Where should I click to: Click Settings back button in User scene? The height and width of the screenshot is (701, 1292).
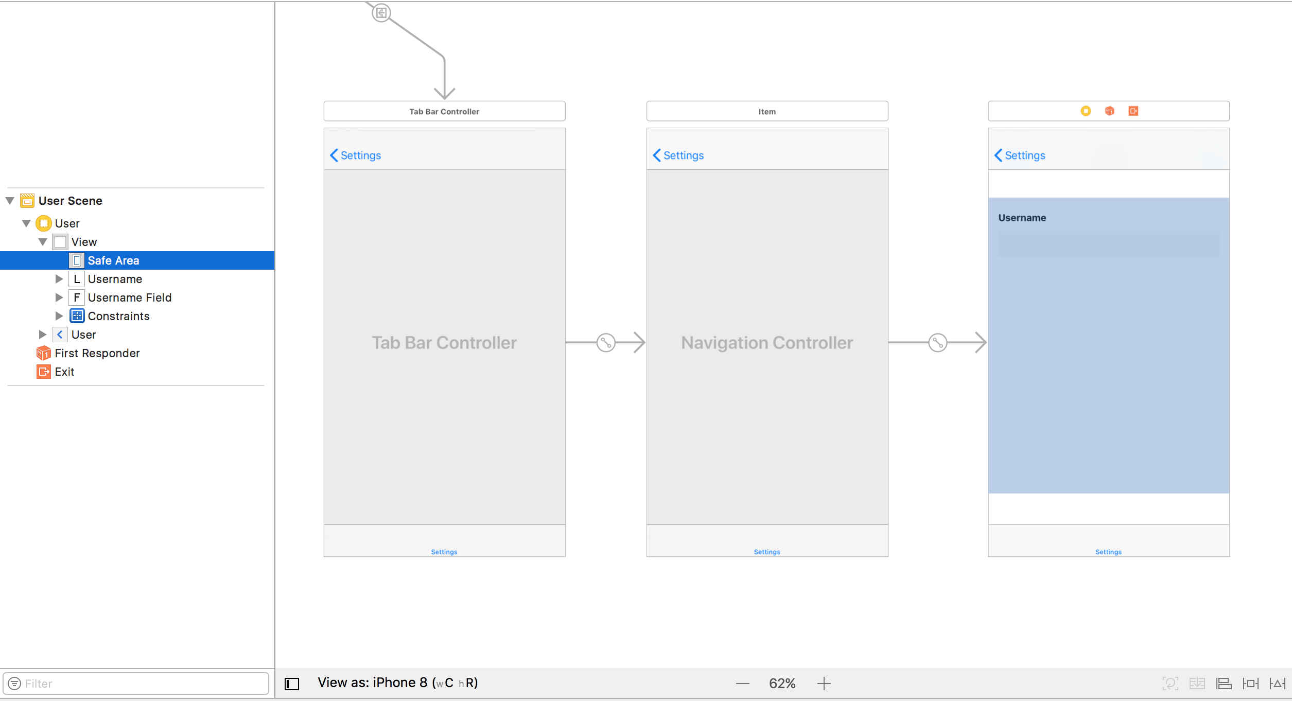coord(1020,155)
